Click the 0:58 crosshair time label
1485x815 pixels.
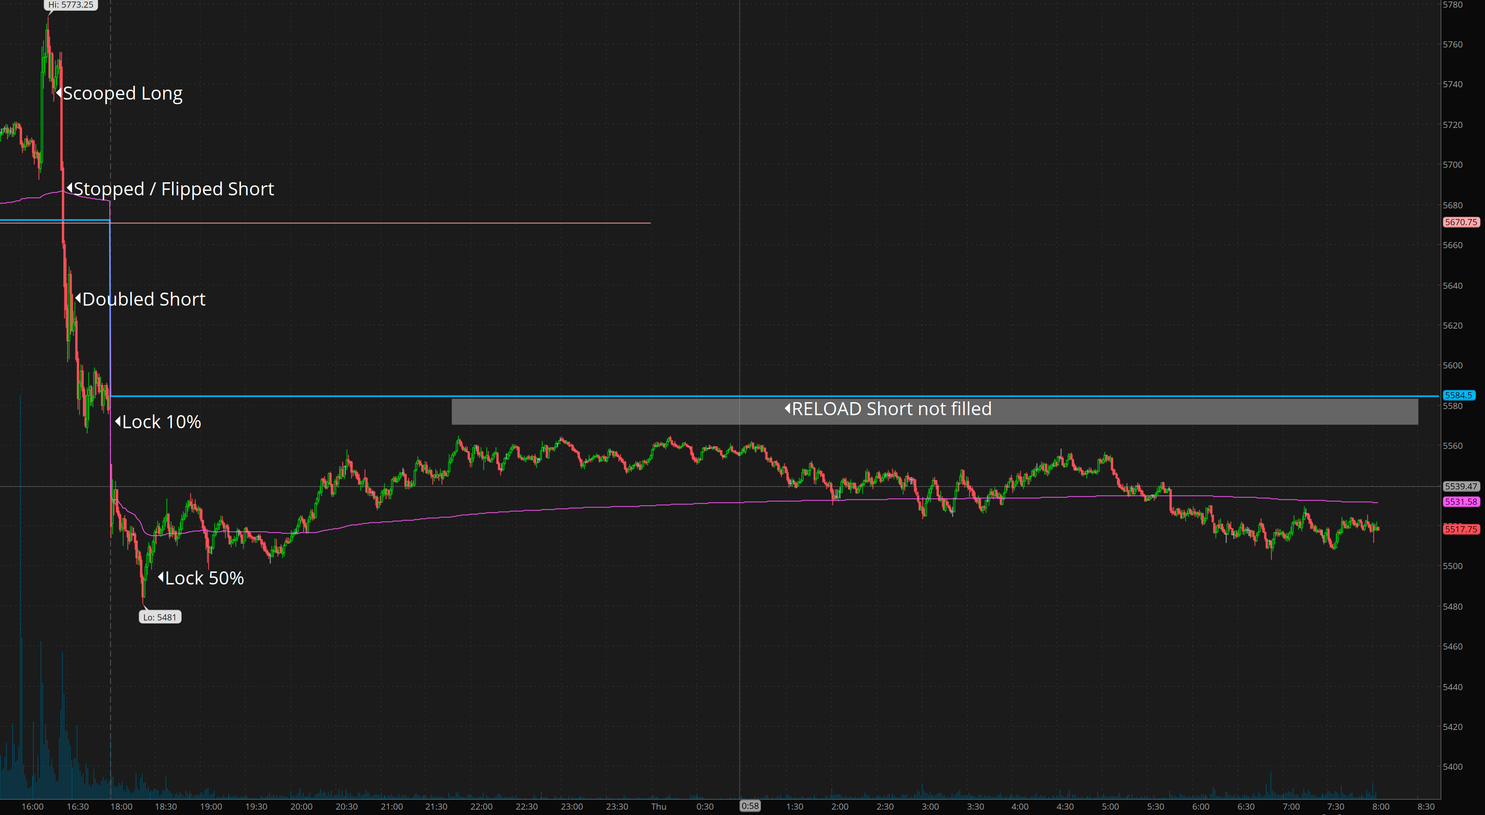point(750,806)
